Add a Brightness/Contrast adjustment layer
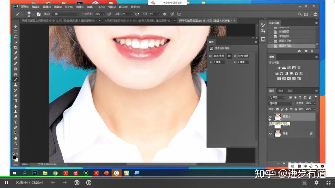The image size is (335, 188). click(279, 68)
